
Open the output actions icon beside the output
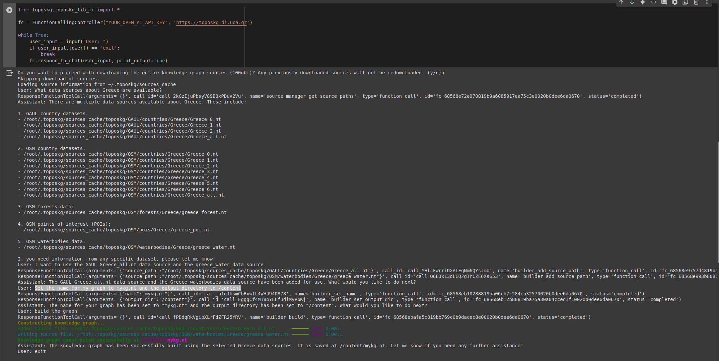[9, 73]
